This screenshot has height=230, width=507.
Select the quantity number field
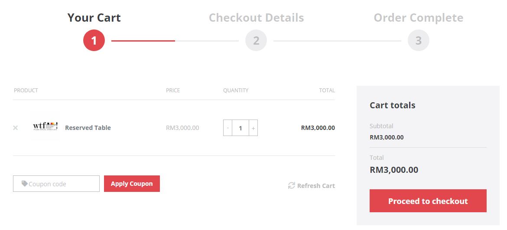coord(240,128)
